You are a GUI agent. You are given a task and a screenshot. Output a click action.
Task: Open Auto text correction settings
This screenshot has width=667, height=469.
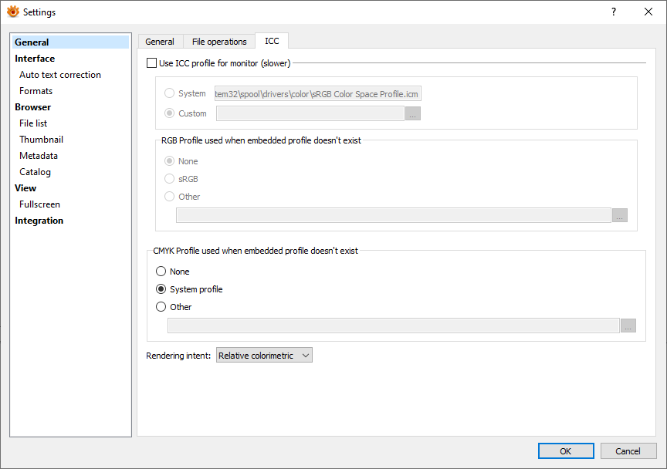[60, 75]
